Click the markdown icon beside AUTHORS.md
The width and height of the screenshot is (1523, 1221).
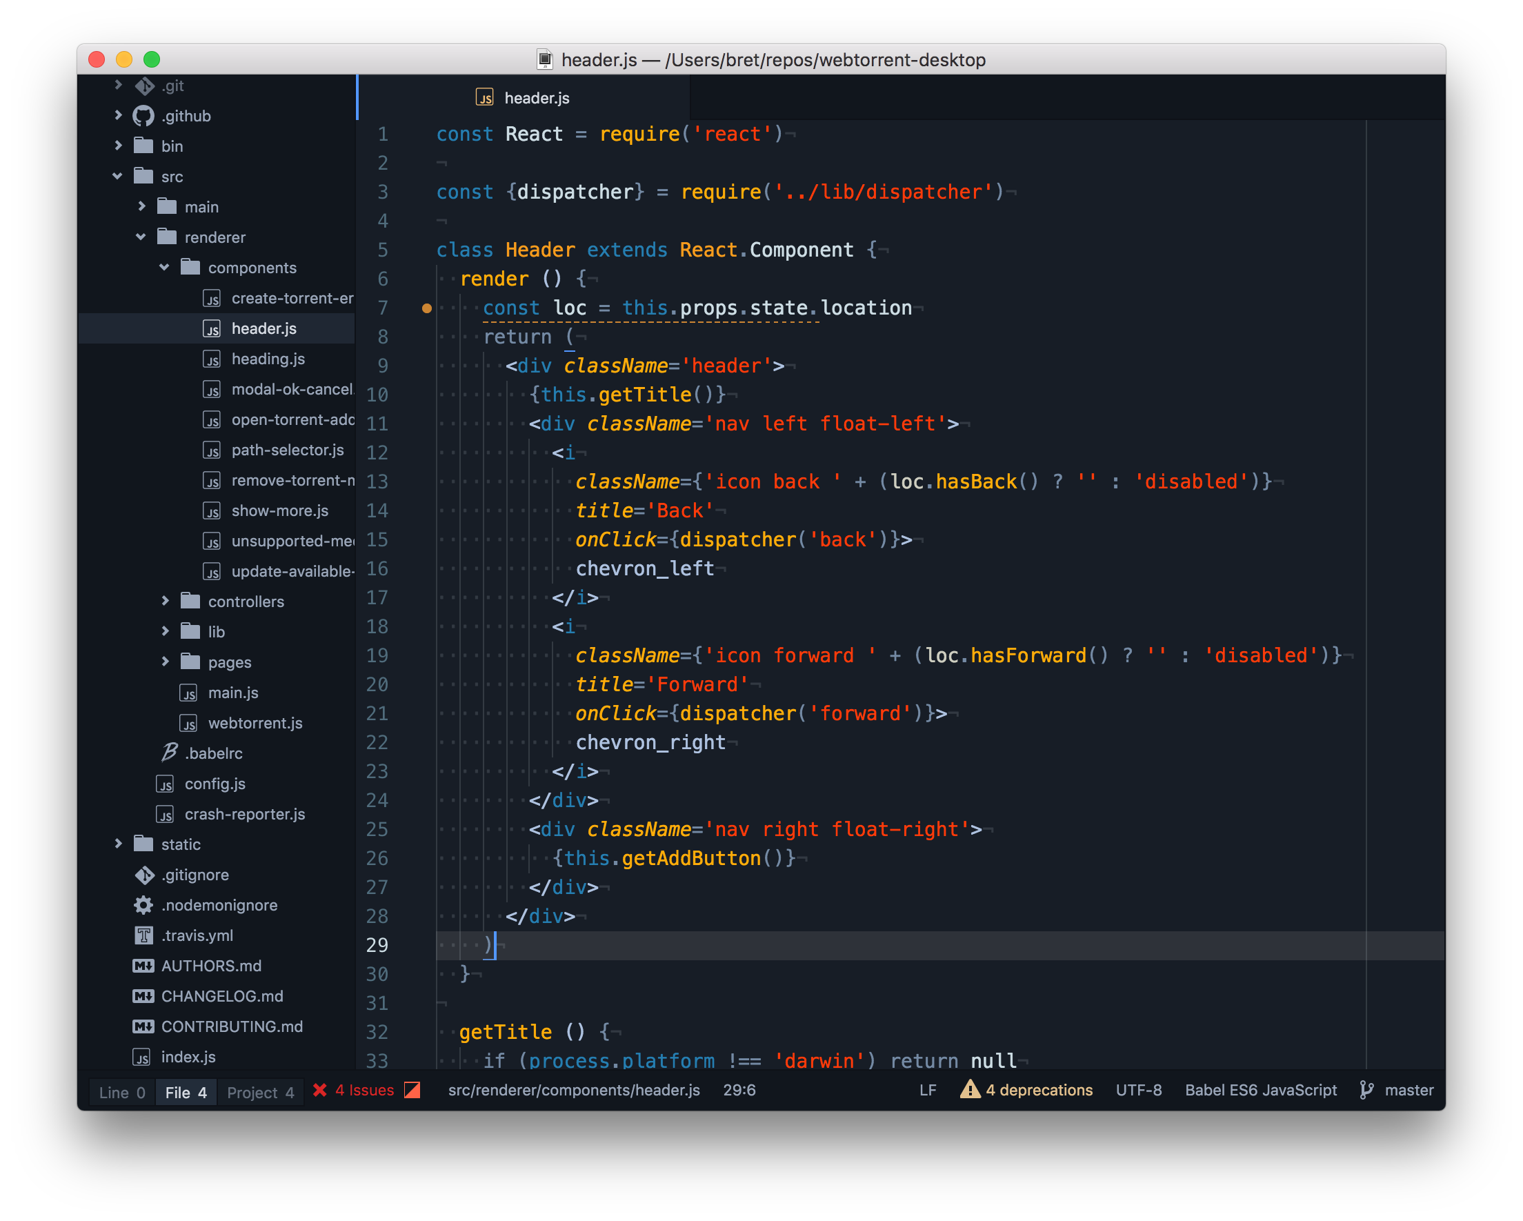point(143,966)
